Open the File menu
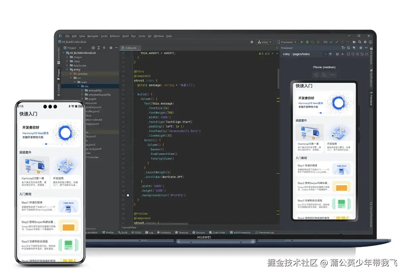Screen dimensions: 405x275 (67, 36)
